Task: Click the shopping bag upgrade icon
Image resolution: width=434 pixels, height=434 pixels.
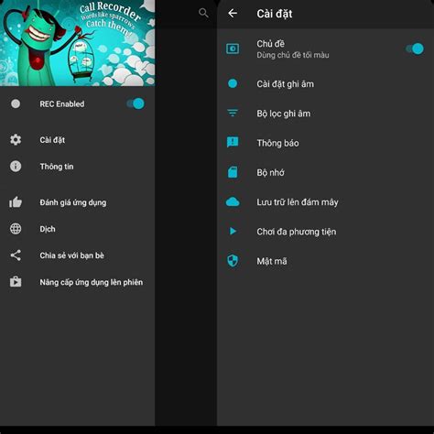Action: [x=16, y=282]
